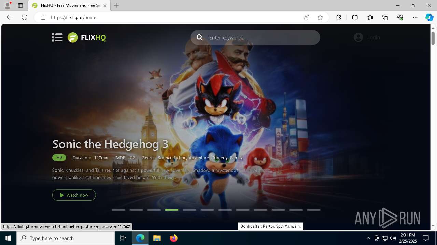Select the Comedy genre link
The image size is (437, 245).
(220, 158)
